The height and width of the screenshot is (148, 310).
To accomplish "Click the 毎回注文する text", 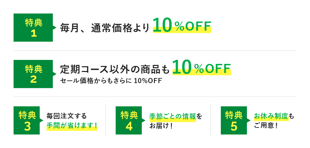I will pos(66,116).
